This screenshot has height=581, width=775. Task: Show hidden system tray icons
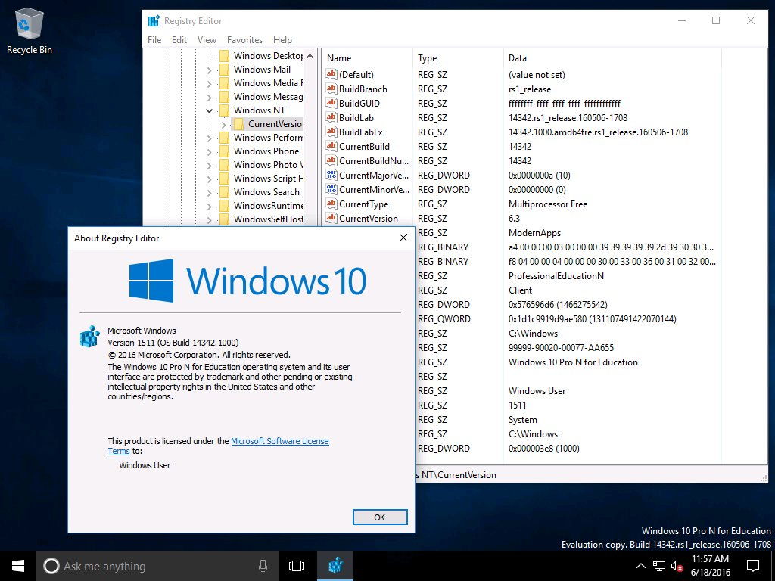[x=640, y=566]
